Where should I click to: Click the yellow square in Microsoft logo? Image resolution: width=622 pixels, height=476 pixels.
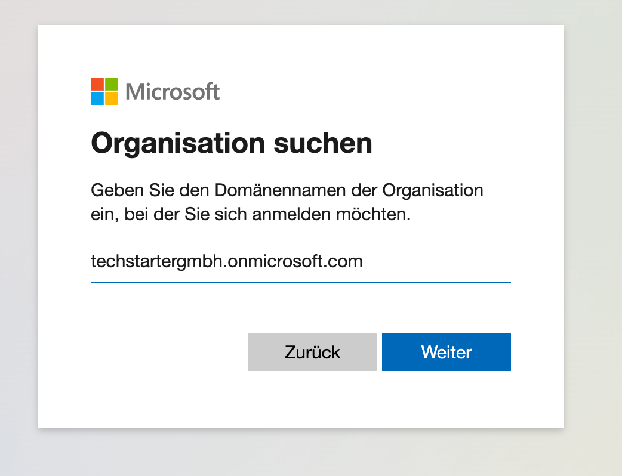[112, 98]
